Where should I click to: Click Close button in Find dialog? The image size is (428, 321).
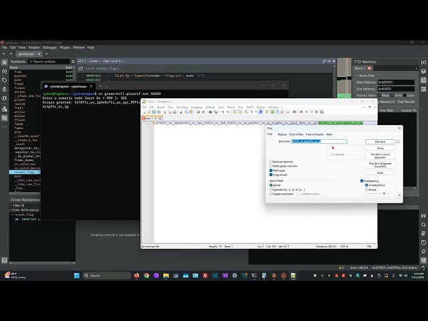click(381, 173)
